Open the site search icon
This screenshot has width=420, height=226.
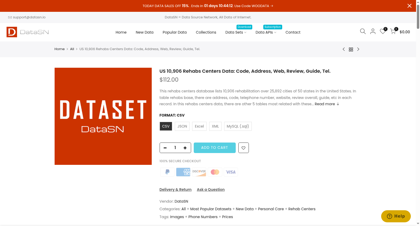coord(363,31)
